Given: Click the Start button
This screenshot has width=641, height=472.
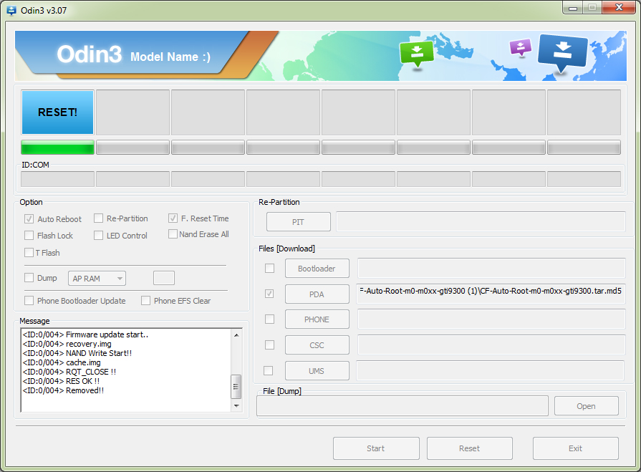Looking at the screenshot, I should (376, 448).
